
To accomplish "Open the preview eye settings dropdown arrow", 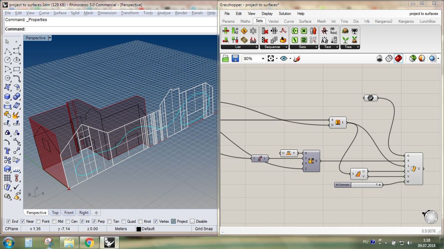I will 290,59.
